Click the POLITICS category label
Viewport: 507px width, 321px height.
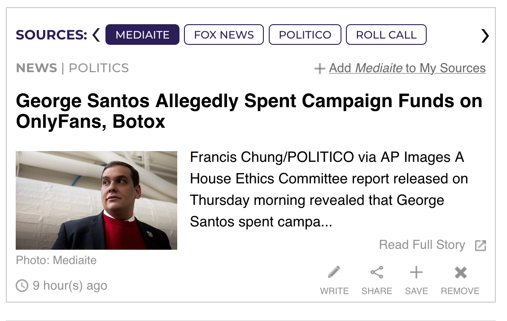pyautogui.click(x=99, y=68)
